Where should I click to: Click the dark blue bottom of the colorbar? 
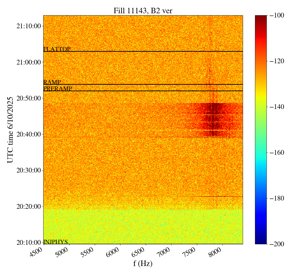261,241
